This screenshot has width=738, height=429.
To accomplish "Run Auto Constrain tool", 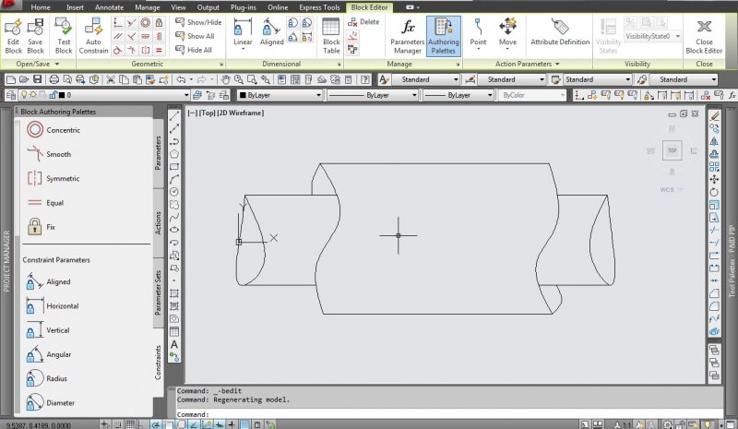I will point(93,36).
